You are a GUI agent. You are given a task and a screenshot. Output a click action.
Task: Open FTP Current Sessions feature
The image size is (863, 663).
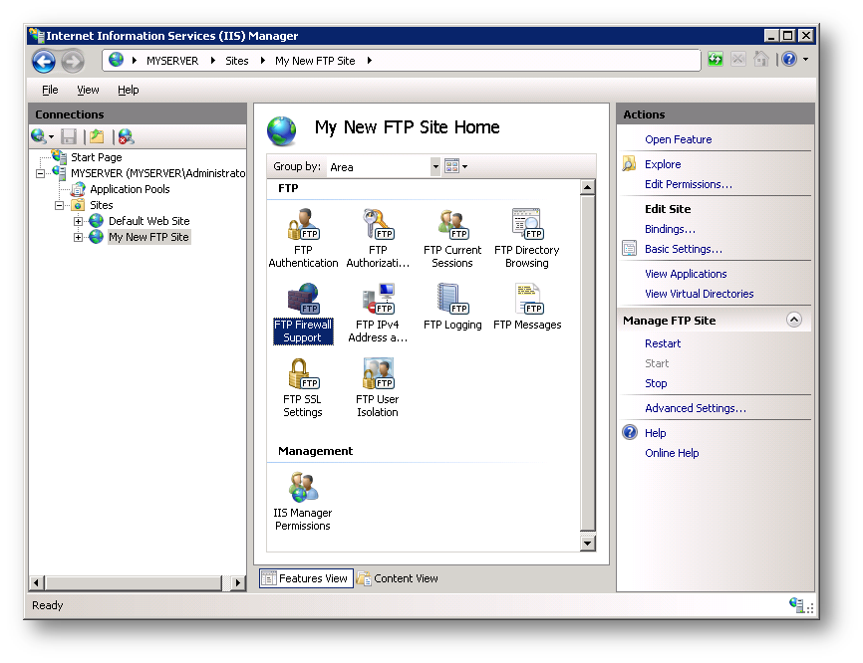(452, 238)
